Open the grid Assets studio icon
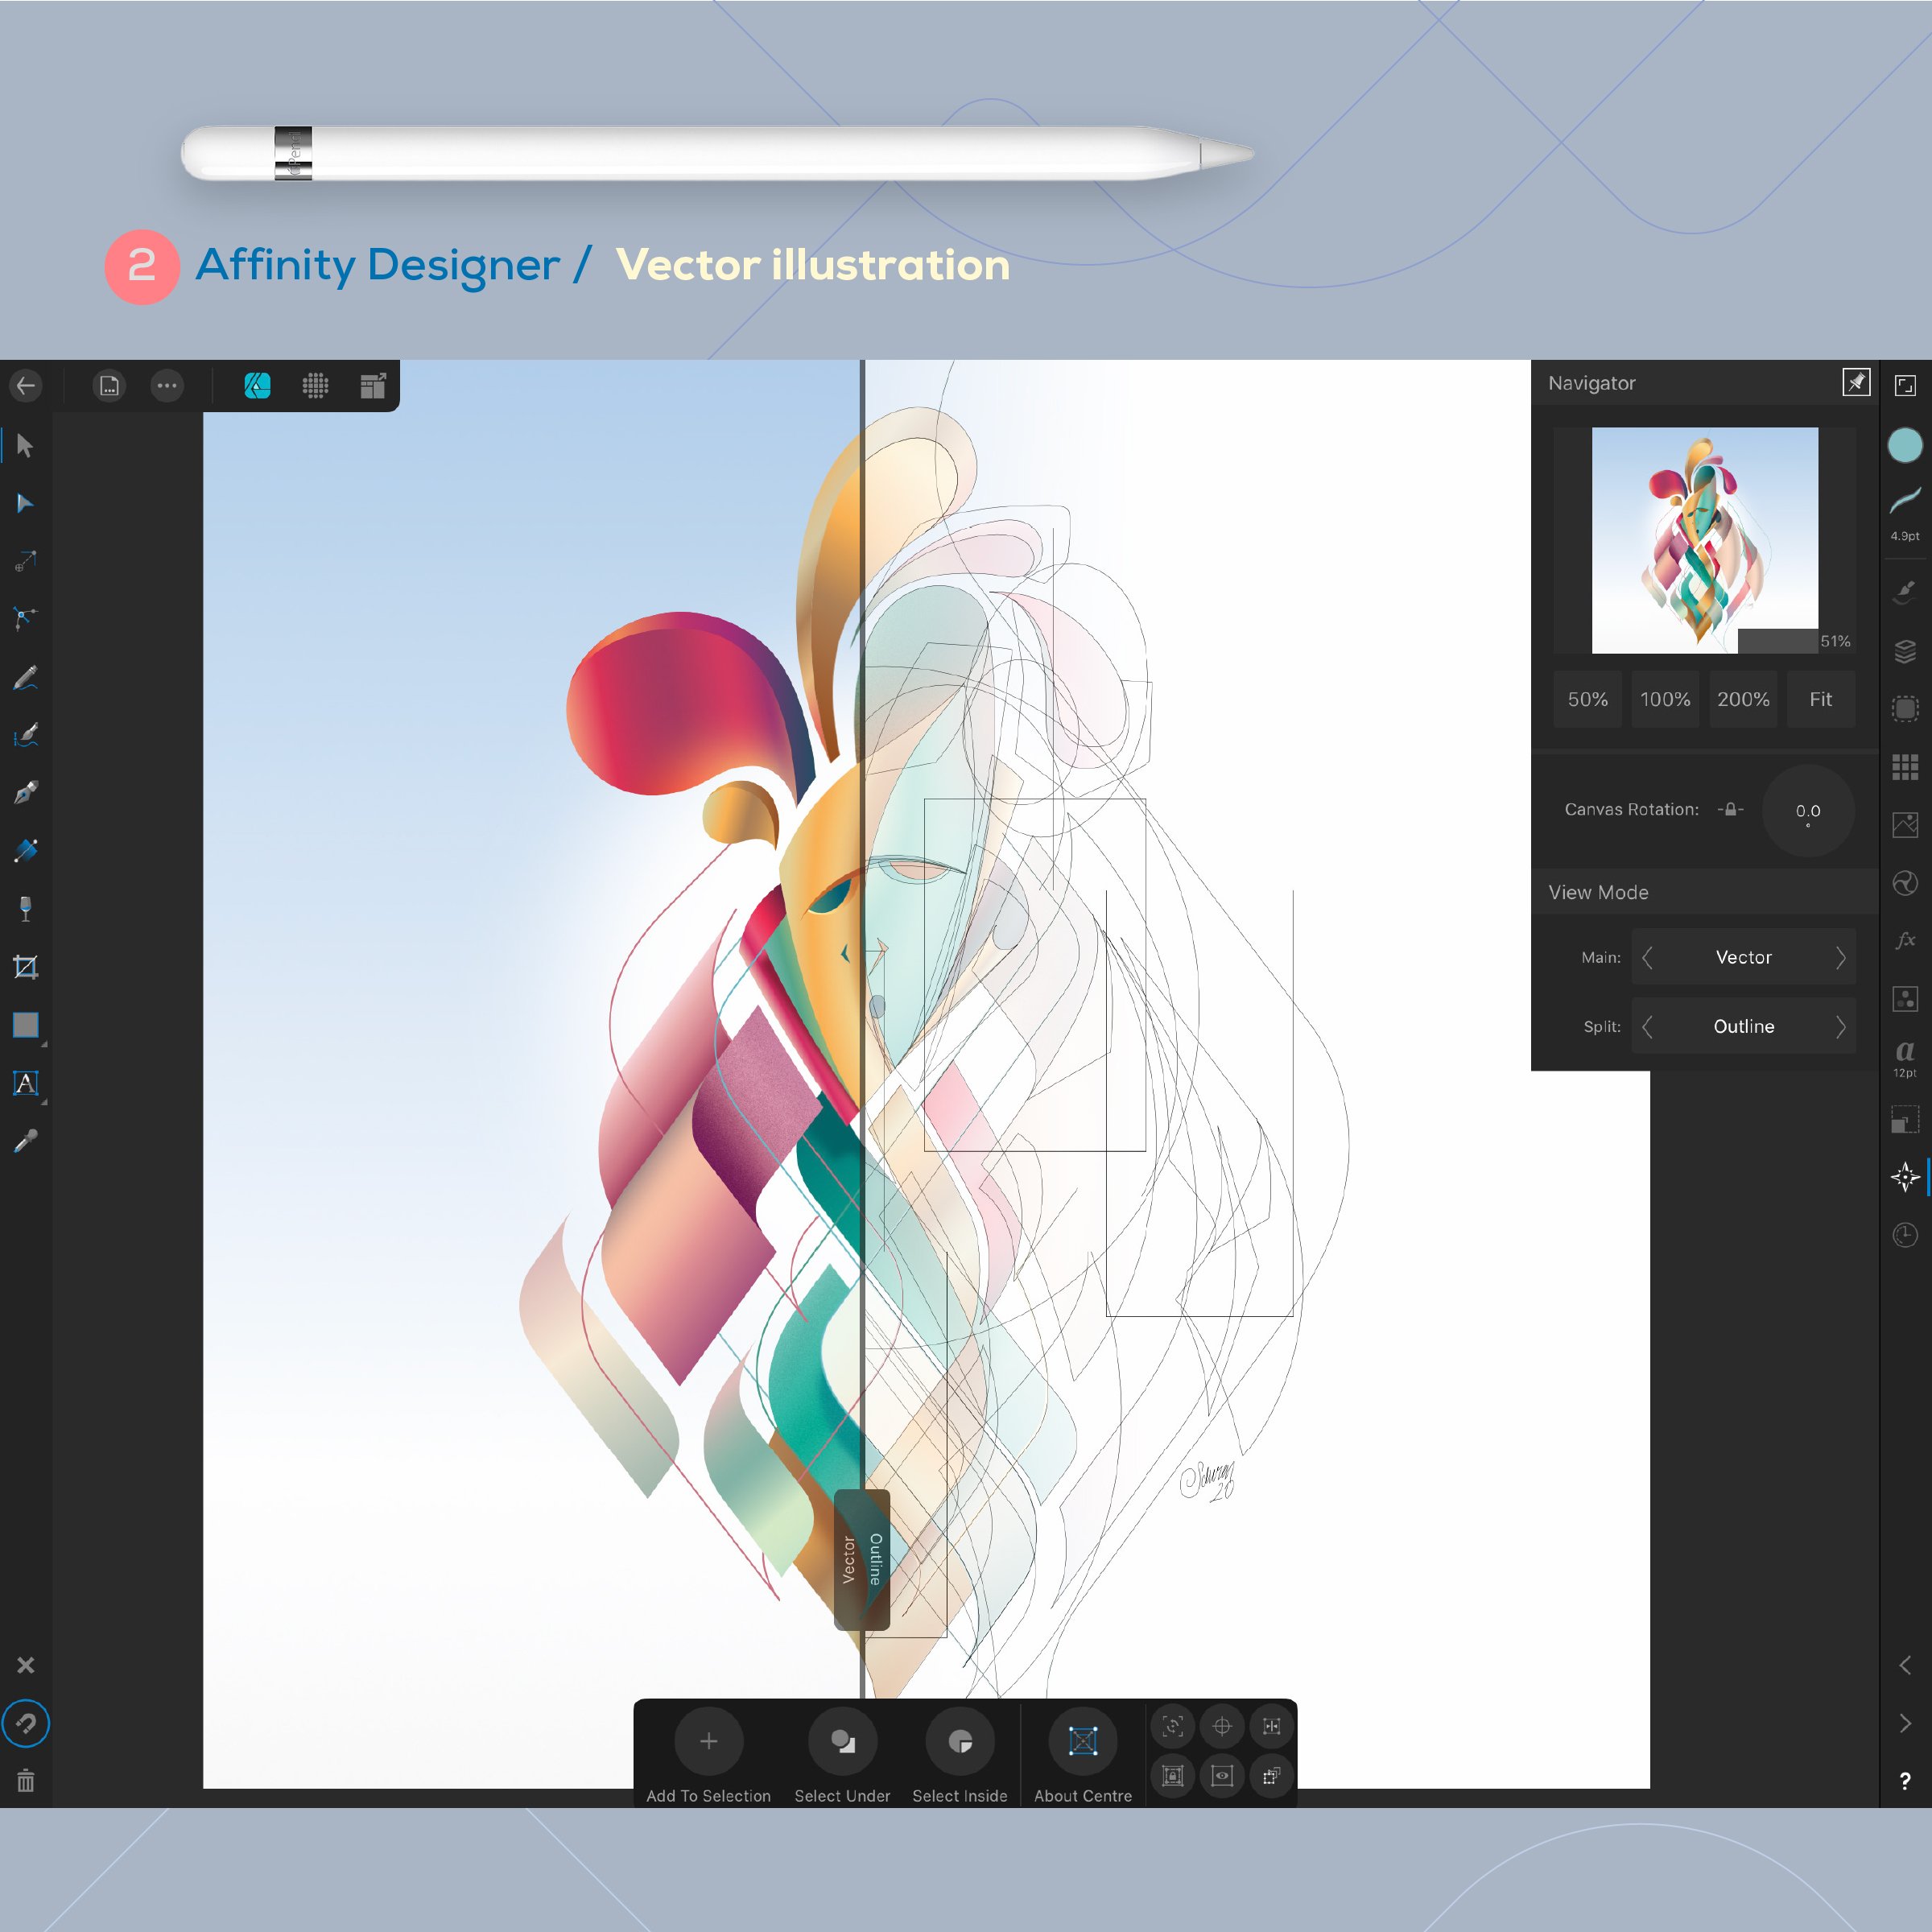 [x=1905, y=767]
